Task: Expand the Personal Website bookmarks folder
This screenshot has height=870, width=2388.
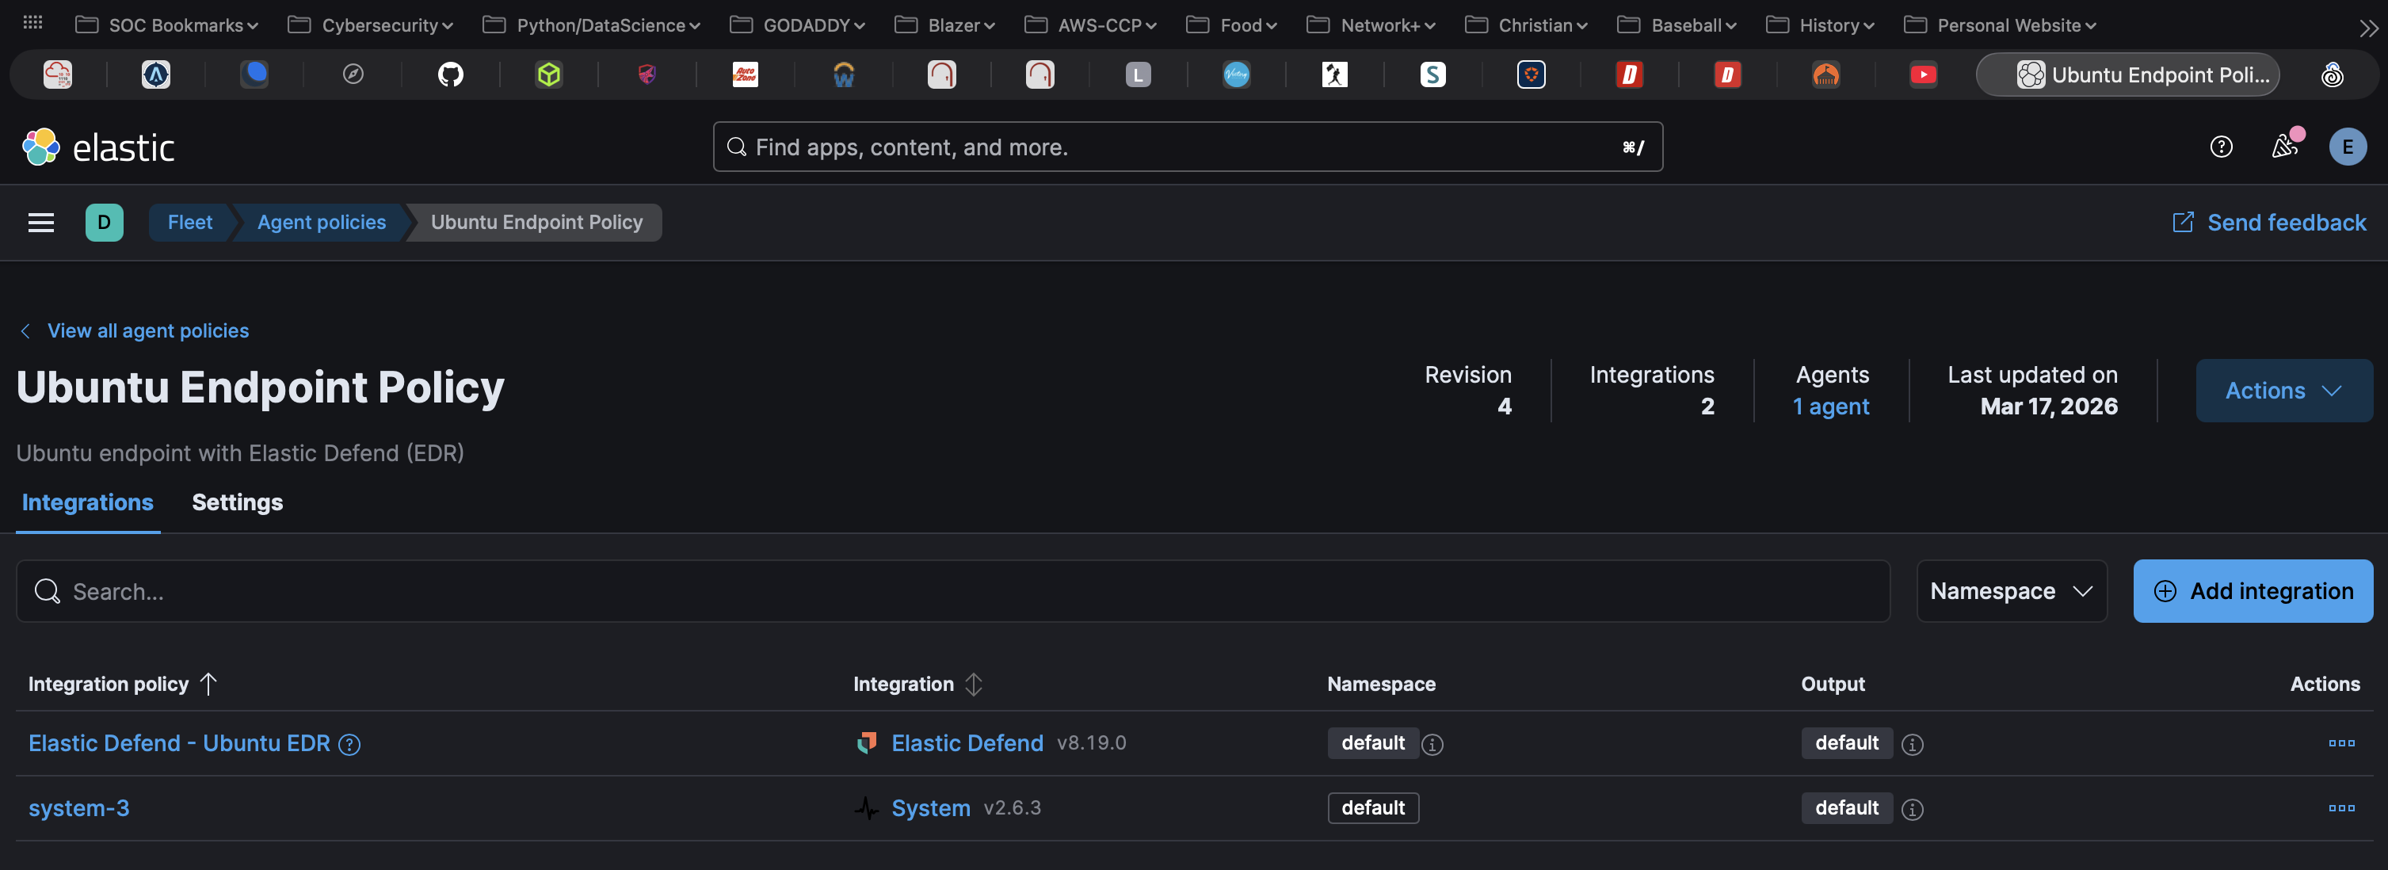Action: click(x=2001, y=25)
